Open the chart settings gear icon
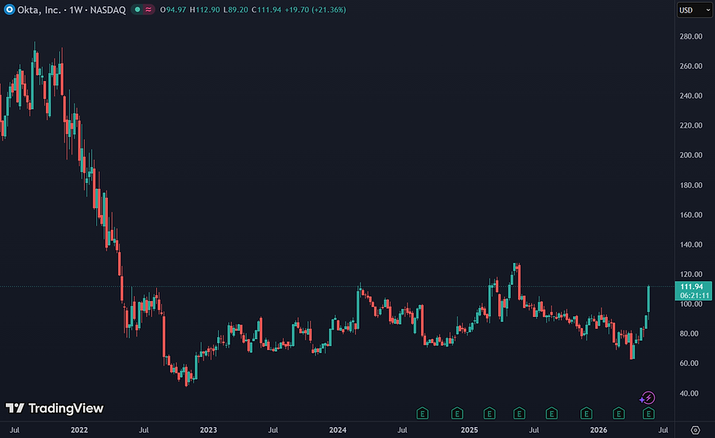Viewport: 715px width, 438px height. click(695, 430)
